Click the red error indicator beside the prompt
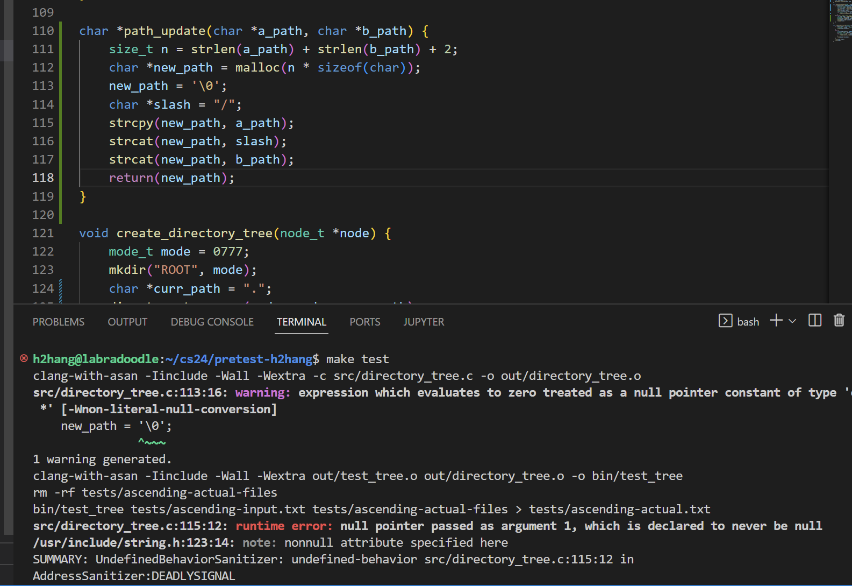Screen dimensions: 852x586 (24, 358)
